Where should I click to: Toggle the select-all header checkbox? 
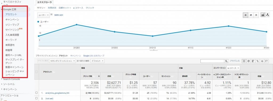[36, 72]
